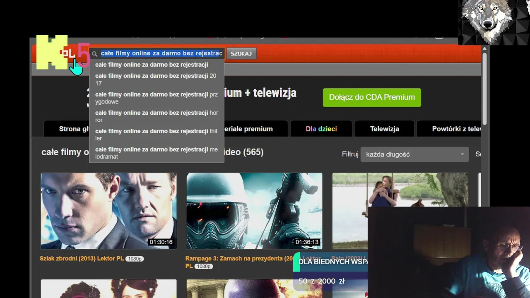This screenshot has width=530, height=298.
Task: Open the 'Telewizja' tab
Action: pyautogui.click(x=385, y=129)
